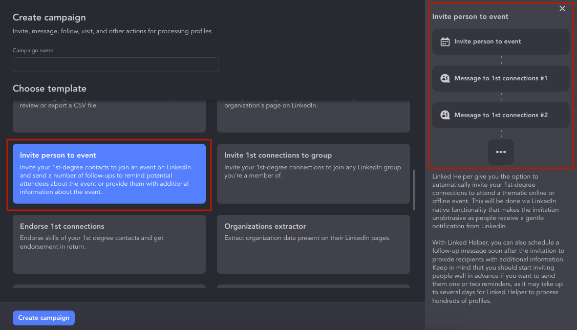Image resolution: width=577 pixels, height=330 pixels.
Task: Click the preview panel header "Invite person to event"
Action: point(470,16)
